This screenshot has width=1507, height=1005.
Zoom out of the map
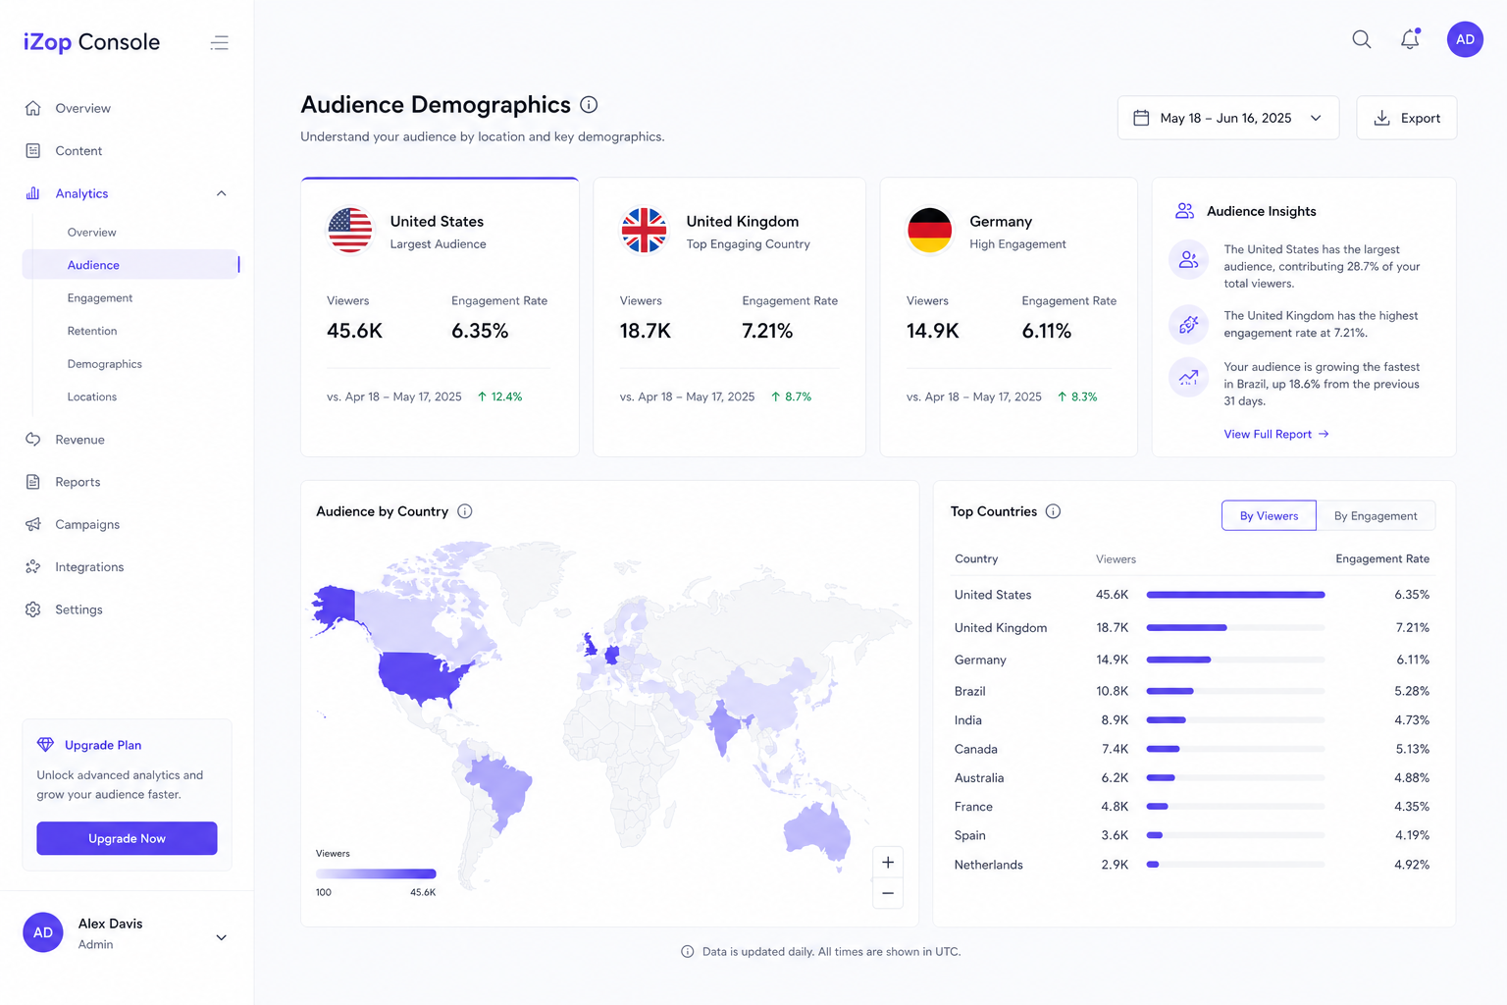click(888, 893)
